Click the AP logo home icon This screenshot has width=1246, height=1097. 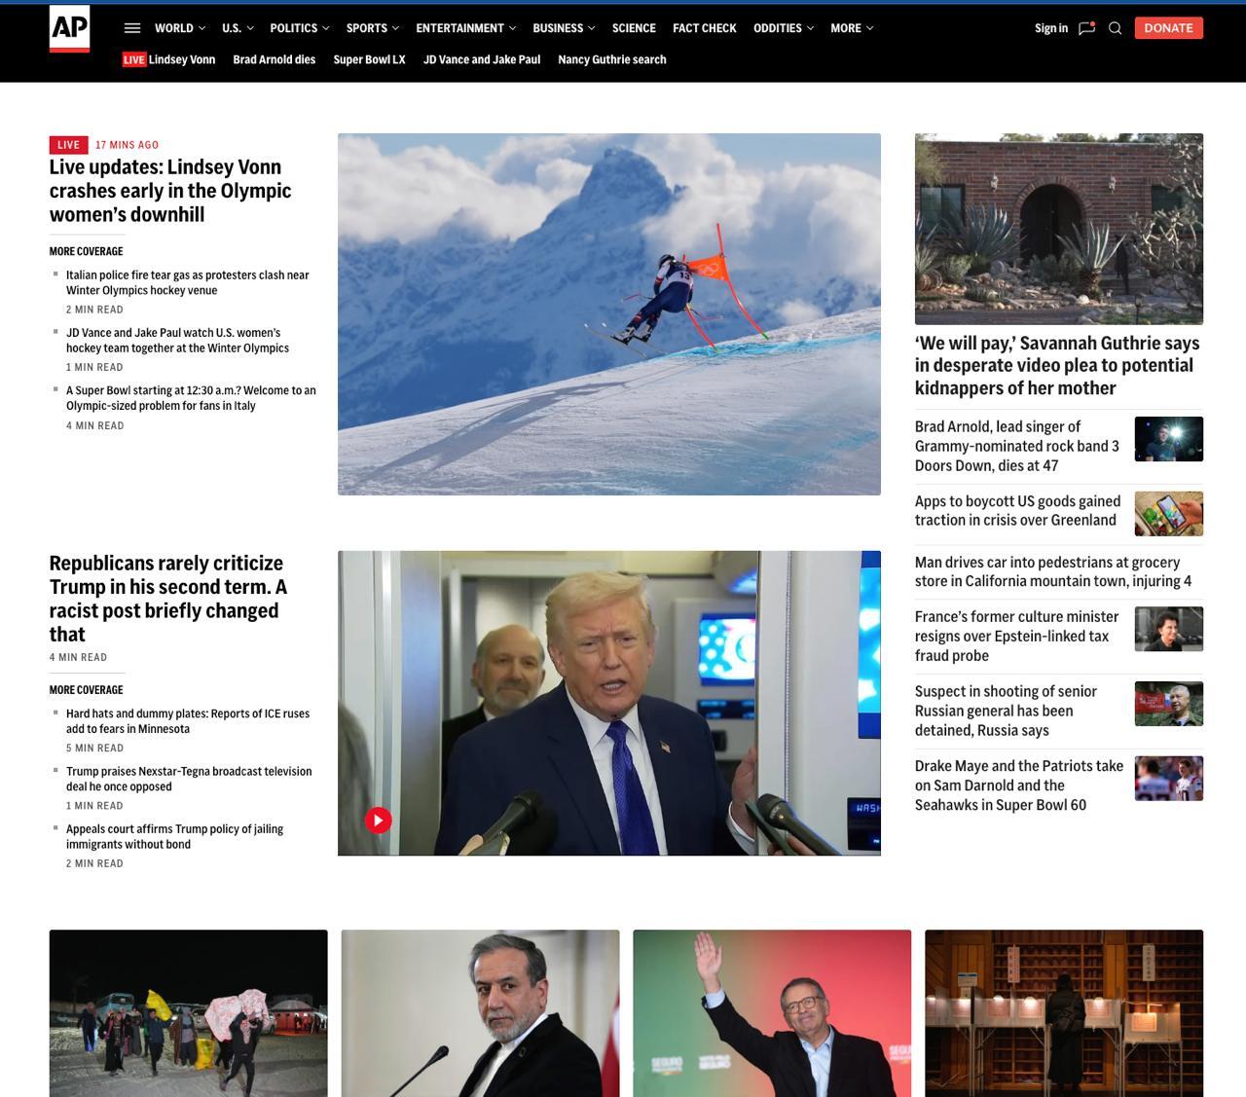point(69,28)
